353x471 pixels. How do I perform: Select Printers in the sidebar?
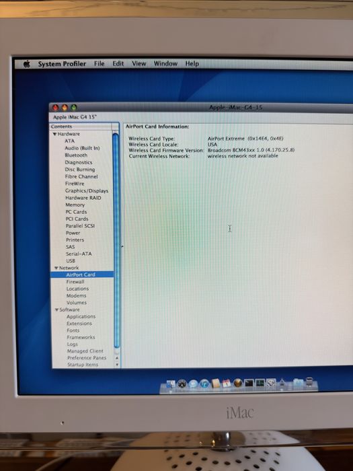(75, 240)
